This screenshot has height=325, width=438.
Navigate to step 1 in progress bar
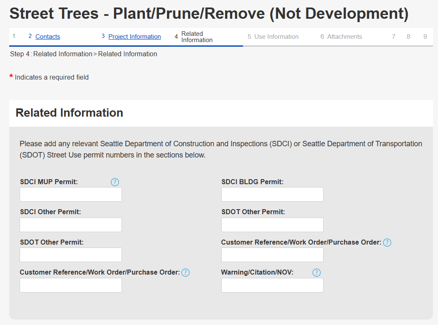(x=14, y=36)
